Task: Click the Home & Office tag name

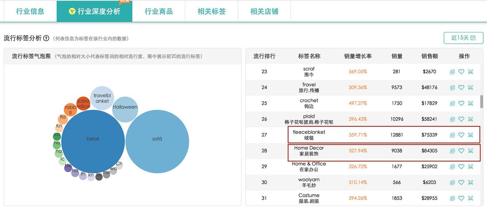Action: click(309, 164)
